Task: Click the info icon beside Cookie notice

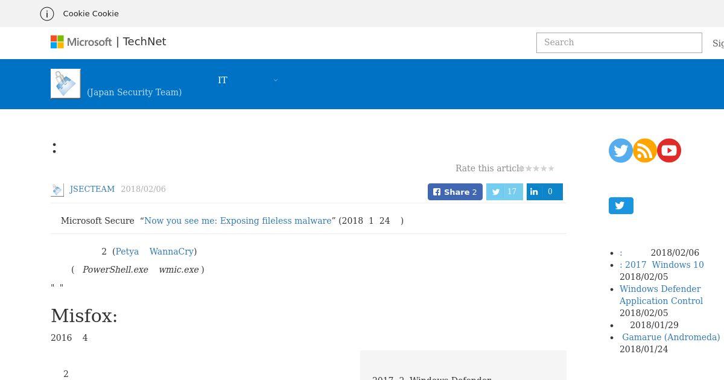Action: pos(46,13)
